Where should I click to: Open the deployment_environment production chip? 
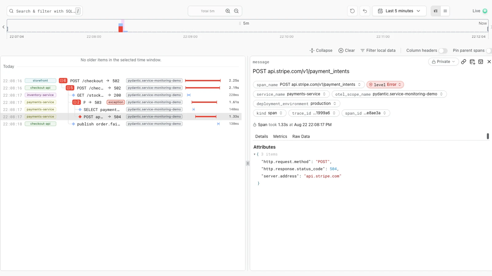pos(296,104)
